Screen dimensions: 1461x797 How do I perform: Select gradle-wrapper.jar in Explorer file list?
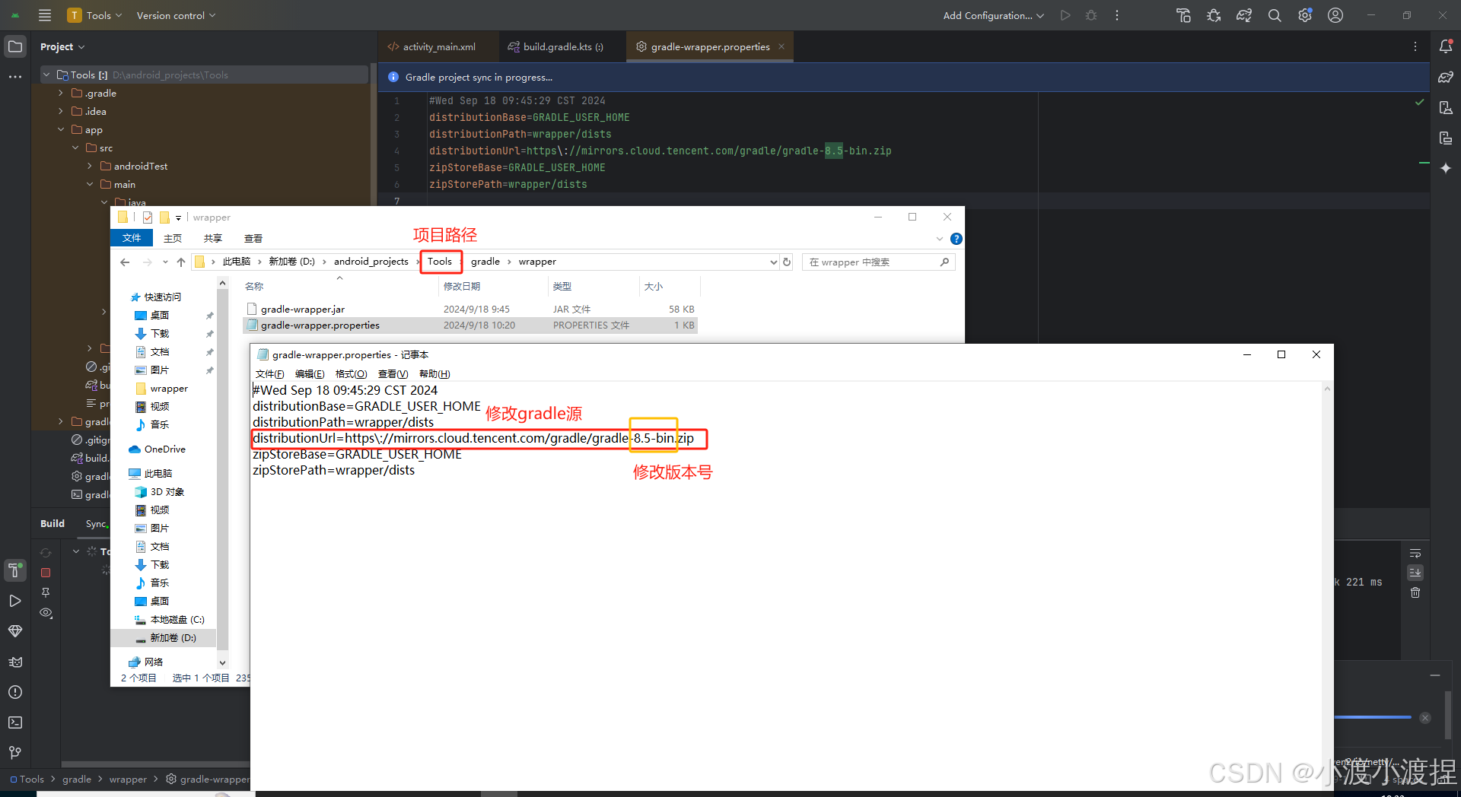[303, 309]
